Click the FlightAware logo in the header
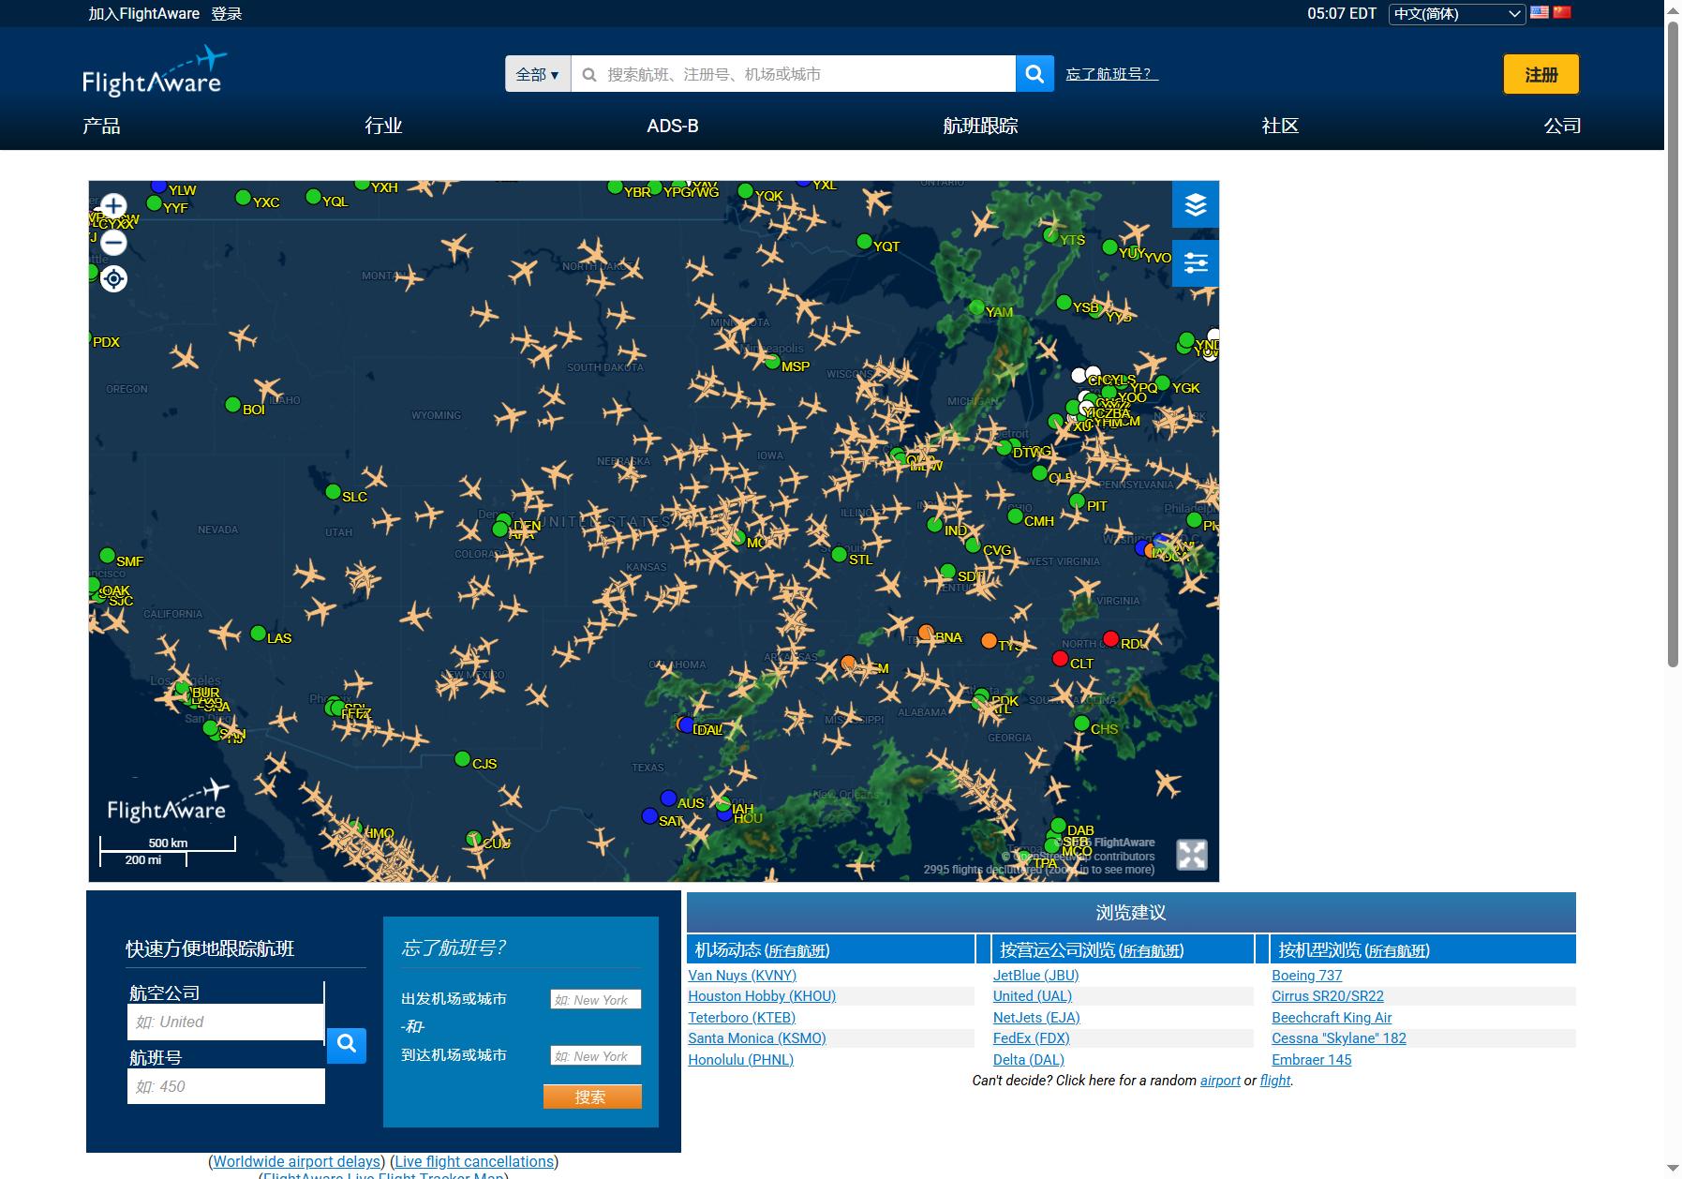Viewport: 1682px width, 1179px height. tap(155, 71)
